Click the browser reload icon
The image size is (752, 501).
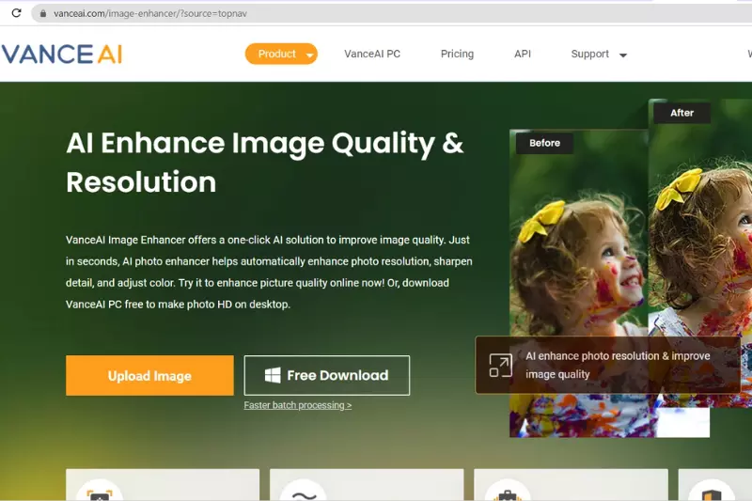pyautogui.click(x=16, y=14)
